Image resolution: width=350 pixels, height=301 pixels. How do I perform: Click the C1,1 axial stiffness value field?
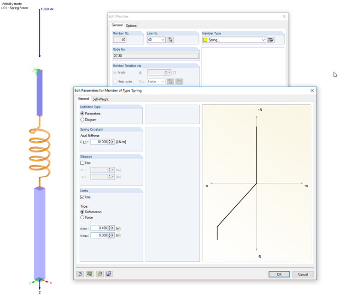99,142
